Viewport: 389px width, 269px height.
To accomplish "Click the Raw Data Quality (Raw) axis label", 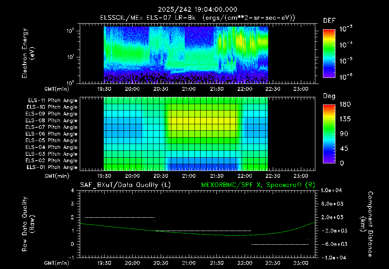I will coord(28,224).
